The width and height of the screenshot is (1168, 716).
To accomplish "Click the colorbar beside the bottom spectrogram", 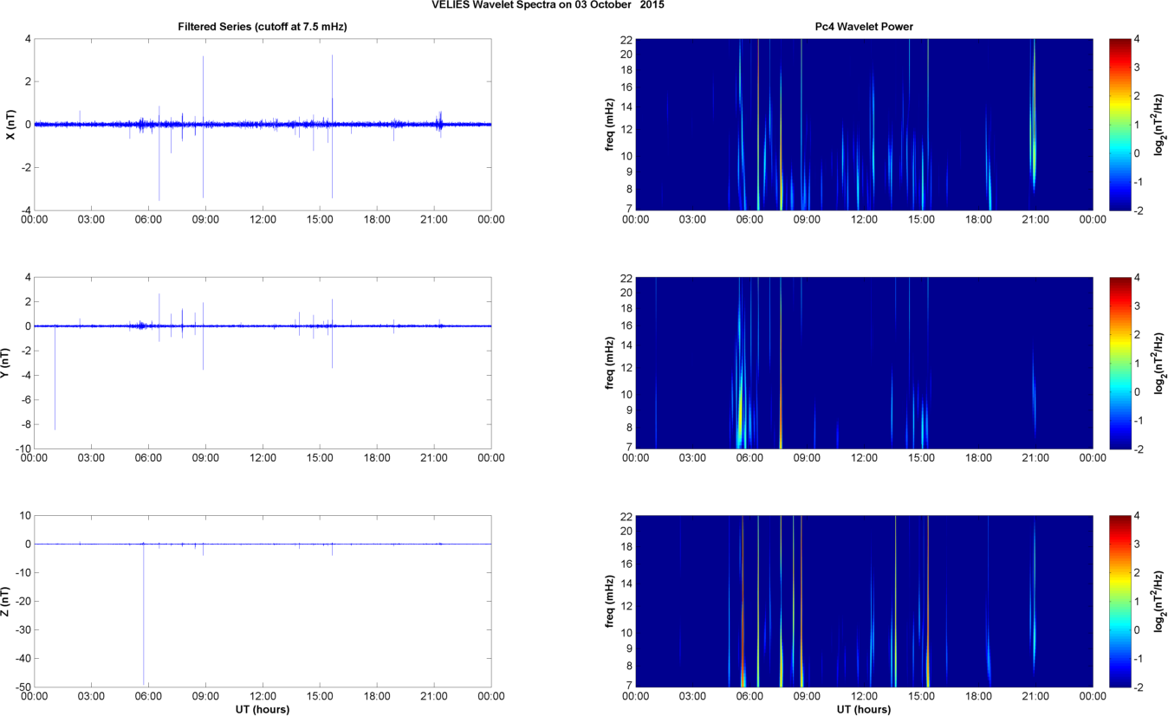I will (1119, 601).
